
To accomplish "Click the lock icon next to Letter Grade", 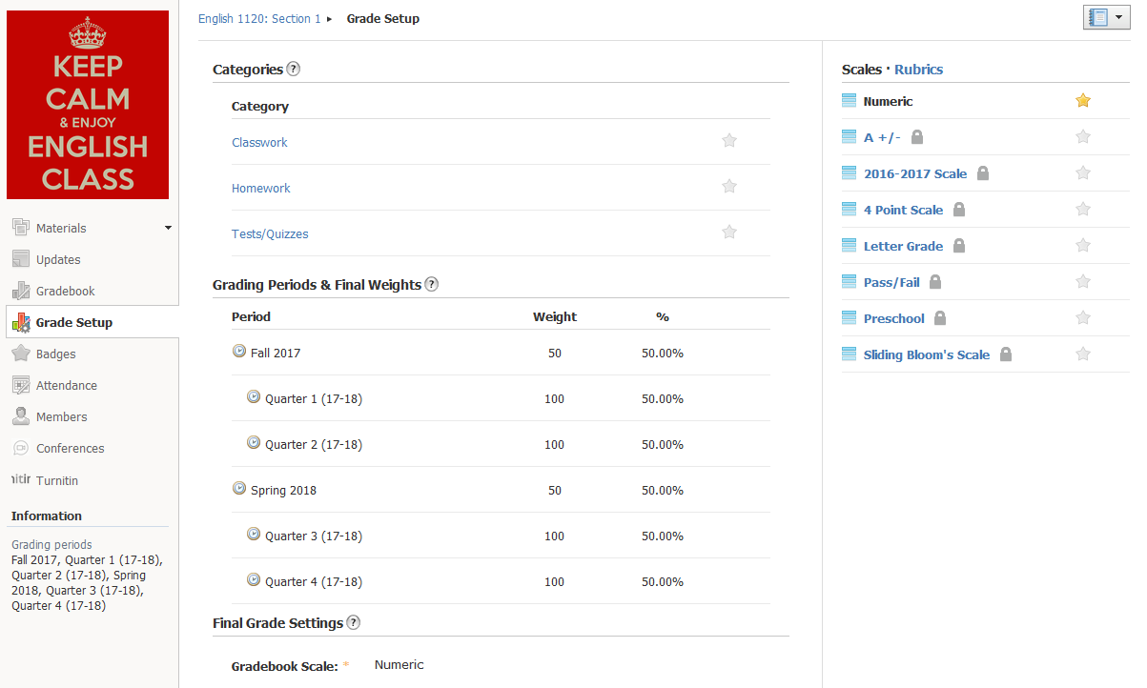I will 959,246.
